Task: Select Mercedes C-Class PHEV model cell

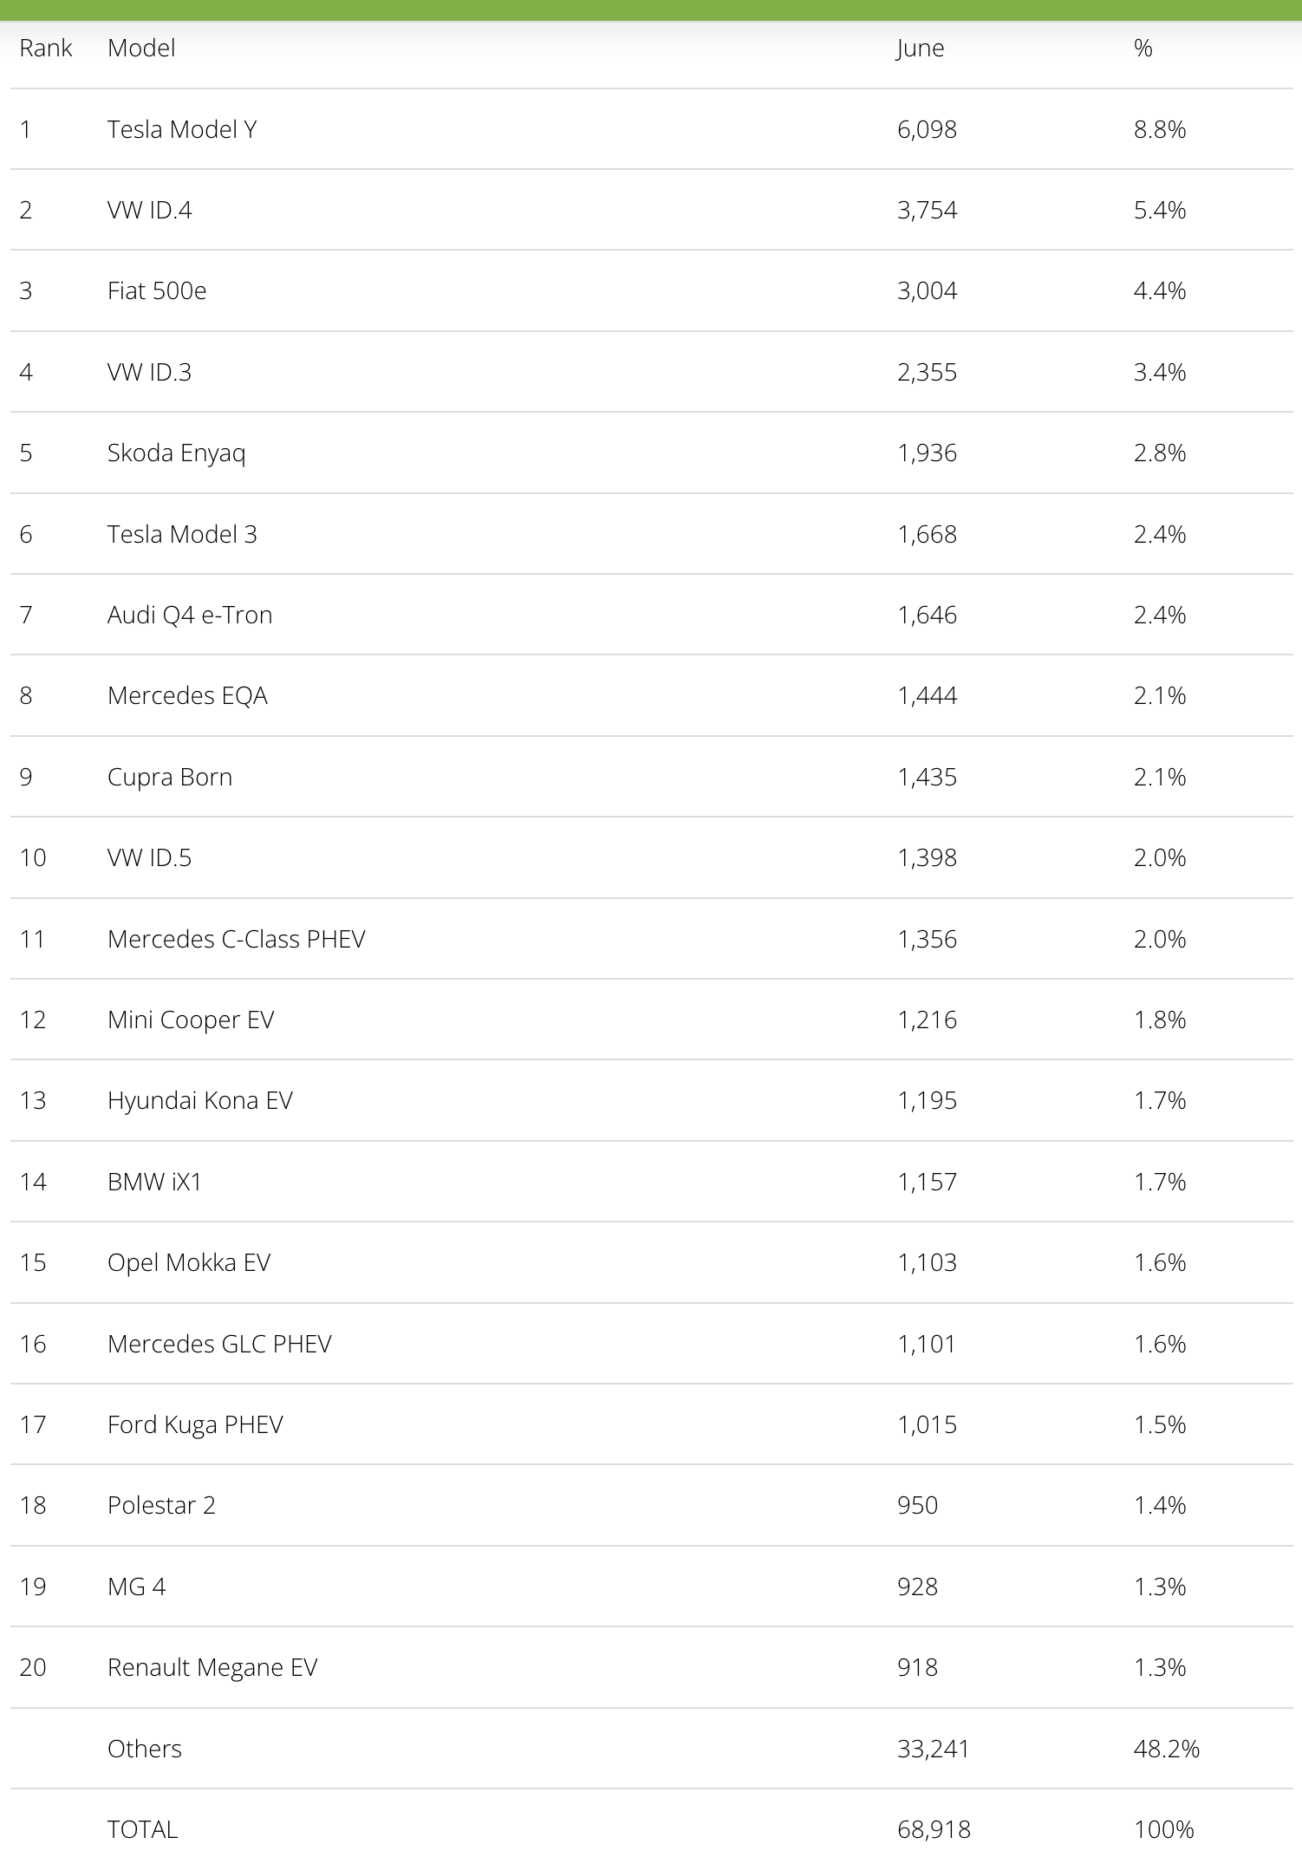Action: tap(237, 939)
